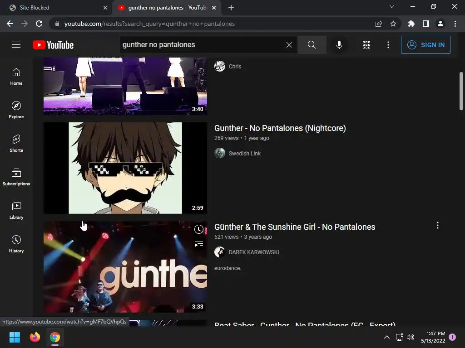Open network settings in system tray
Viewport: 465px width, 348px height.
400,337
